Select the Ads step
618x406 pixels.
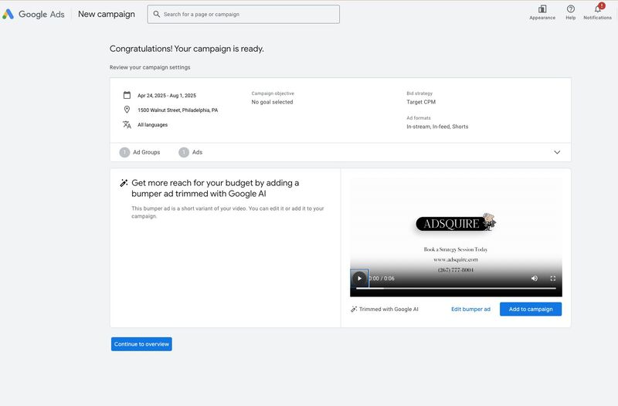[x=190, y=152]
